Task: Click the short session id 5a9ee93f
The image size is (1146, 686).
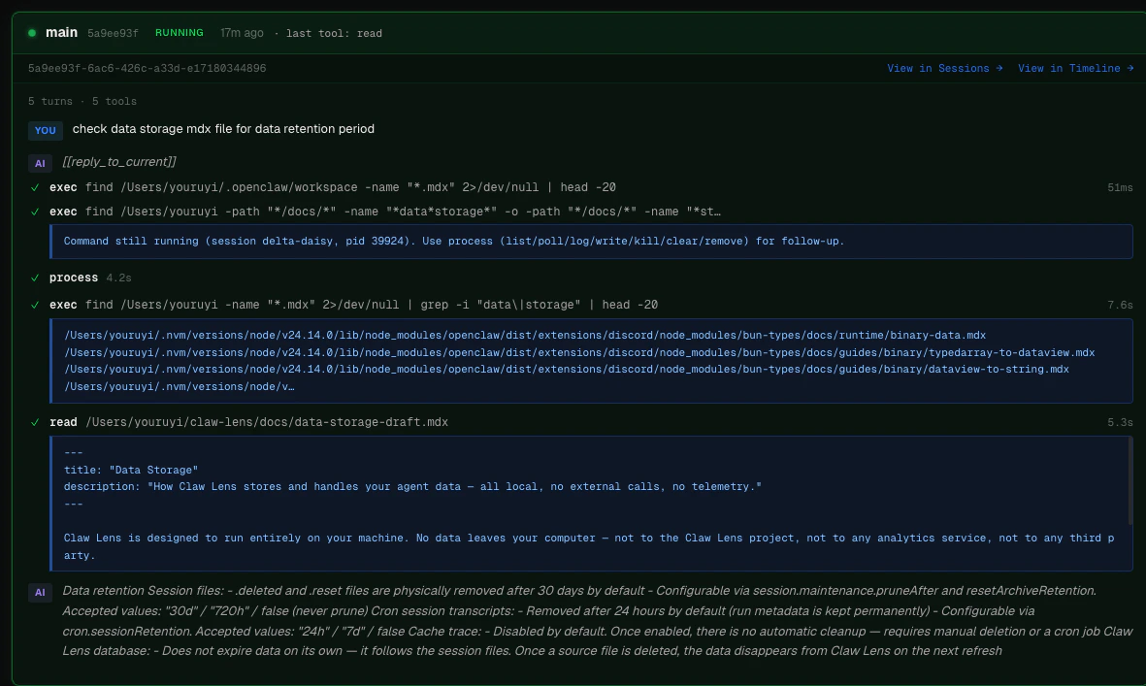Action: [113, 33]
